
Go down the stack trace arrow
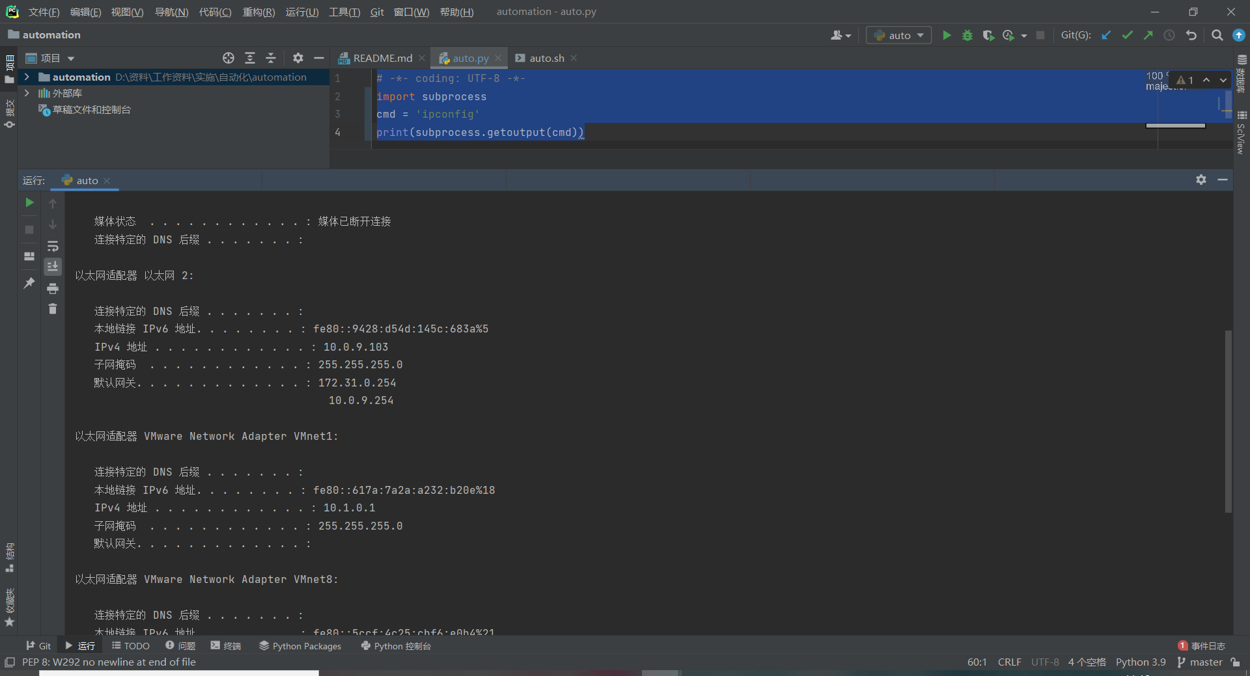pos(53,224)
